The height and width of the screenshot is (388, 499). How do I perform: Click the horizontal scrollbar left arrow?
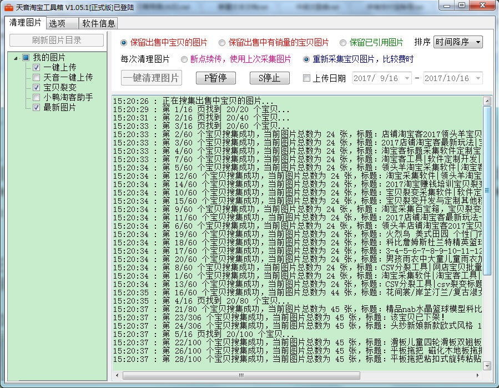[117, 375]
